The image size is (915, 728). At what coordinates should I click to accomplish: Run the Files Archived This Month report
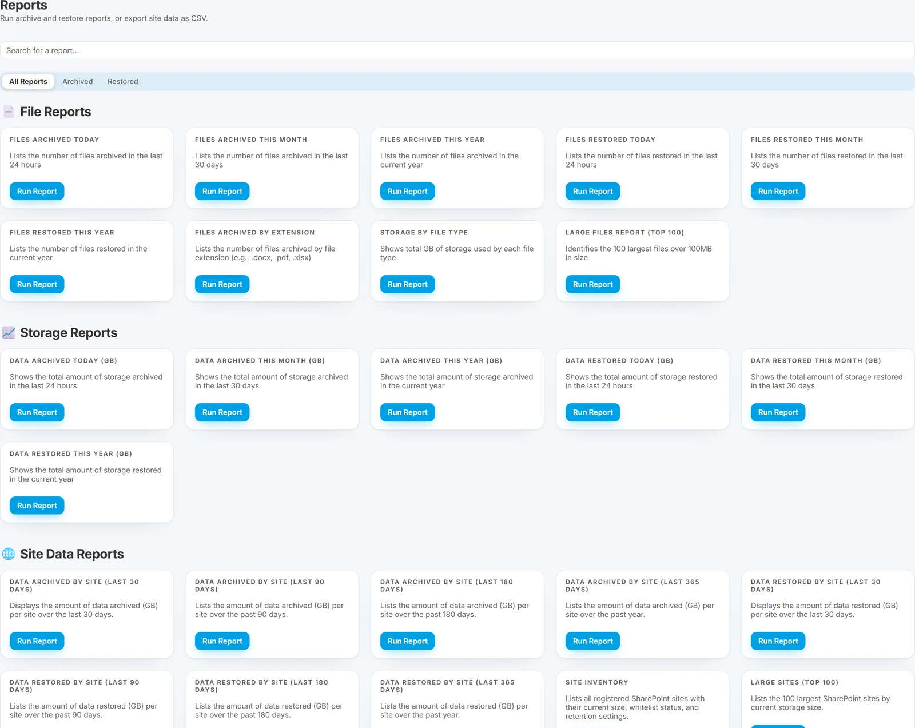coord(222,191)
